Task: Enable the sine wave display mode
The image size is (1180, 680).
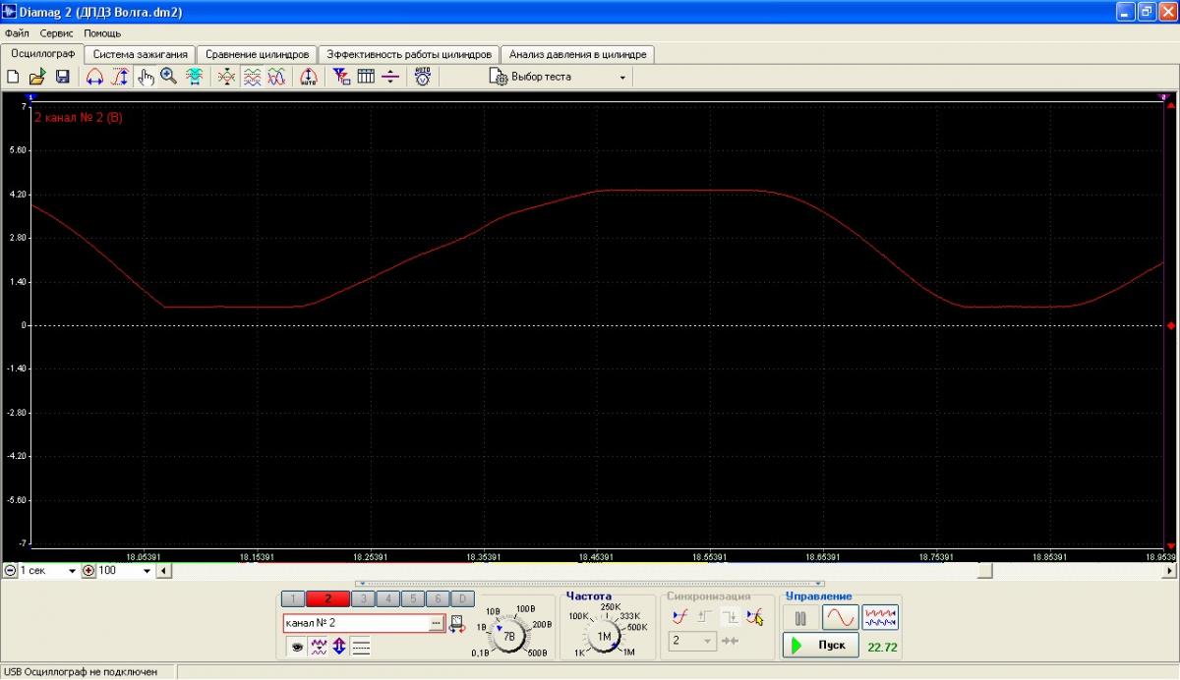Action: [x=840, y=618]
